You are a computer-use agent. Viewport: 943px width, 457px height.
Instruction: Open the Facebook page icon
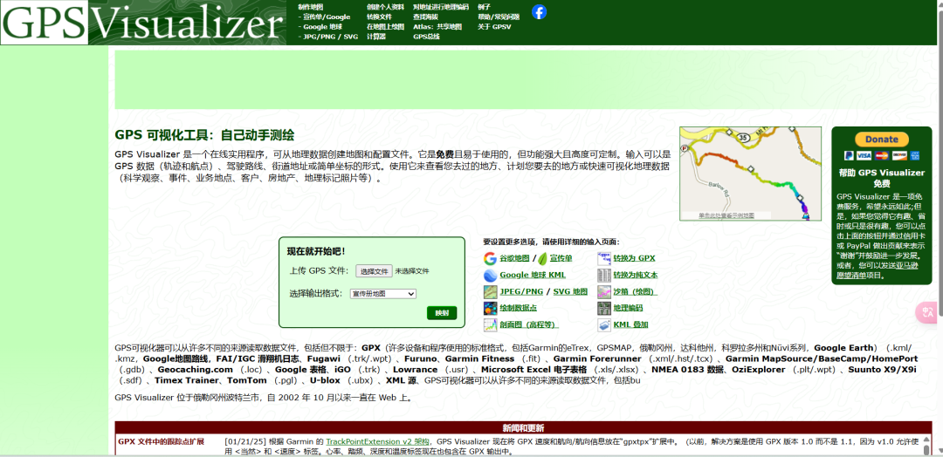[540, 12]
